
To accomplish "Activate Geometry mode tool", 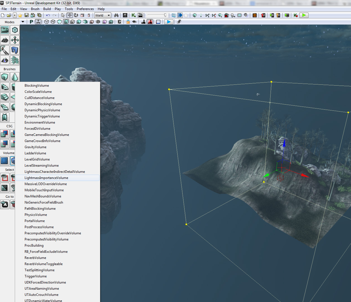I will coord(15,30).
